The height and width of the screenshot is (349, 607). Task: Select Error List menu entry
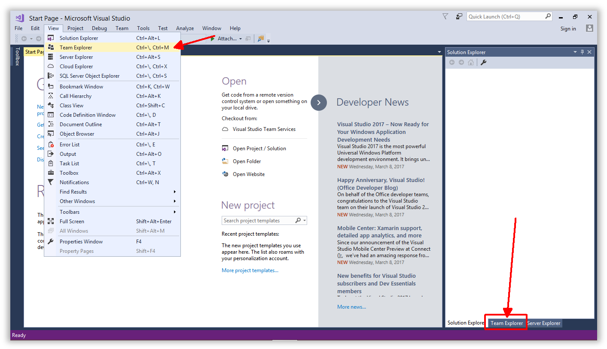113,145
